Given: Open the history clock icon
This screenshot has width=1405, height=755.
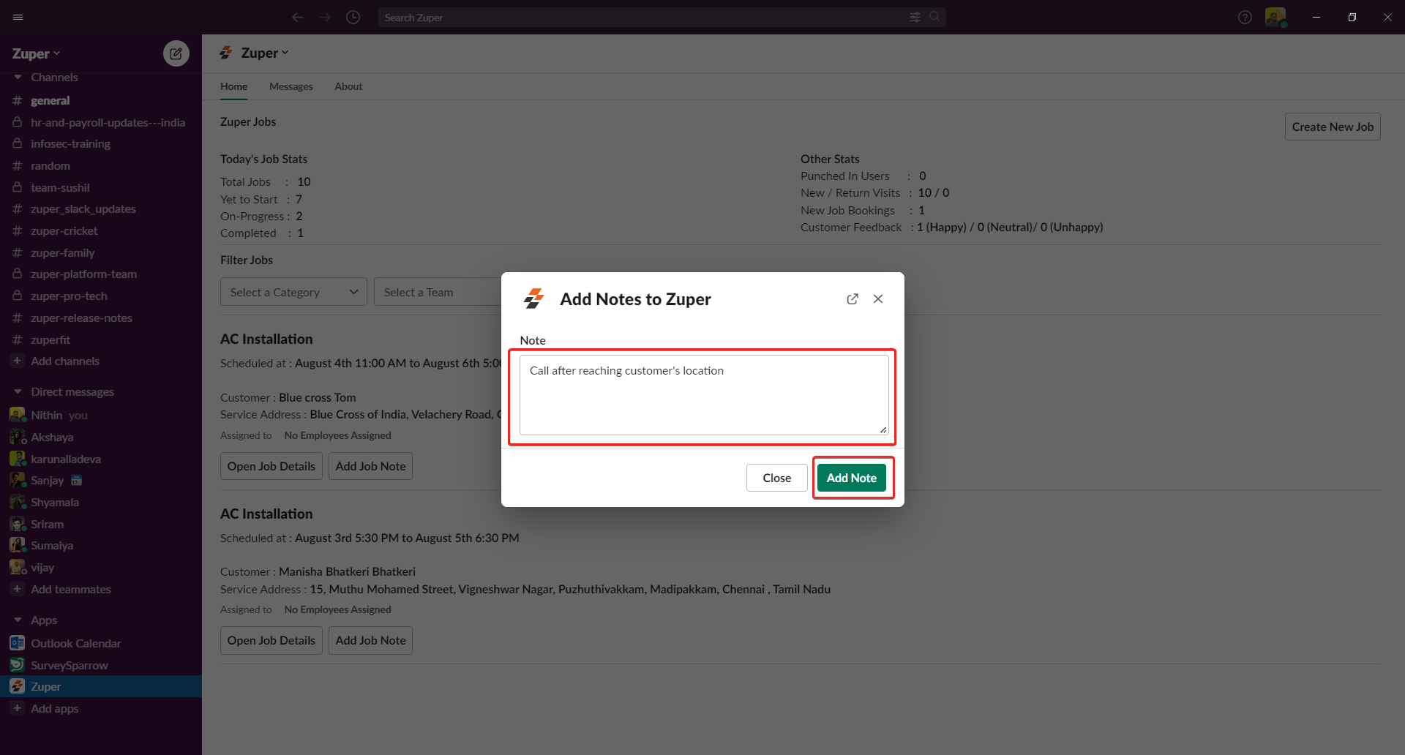Looking at the screenshot, I should [x=353, y=18].
